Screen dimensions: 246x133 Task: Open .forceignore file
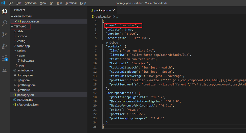(x=25, y=75)
